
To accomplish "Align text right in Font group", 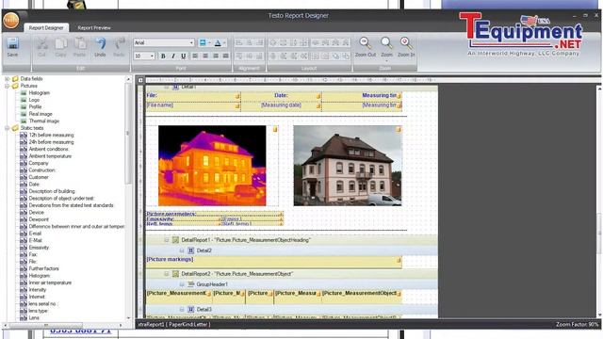I will coord(216,56).
